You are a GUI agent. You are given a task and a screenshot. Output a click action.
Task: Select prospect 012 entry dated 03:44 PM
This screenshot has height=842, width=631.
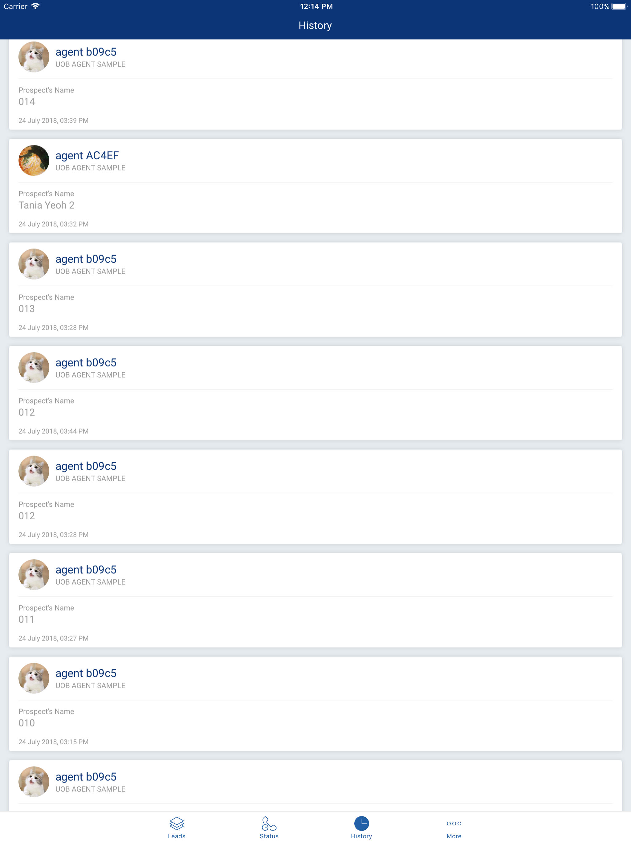point(315,393)
